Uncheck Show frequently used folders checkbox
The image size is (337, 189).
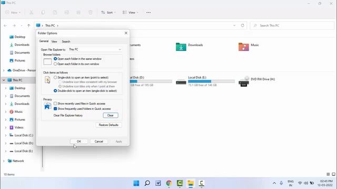coord(55,109)
